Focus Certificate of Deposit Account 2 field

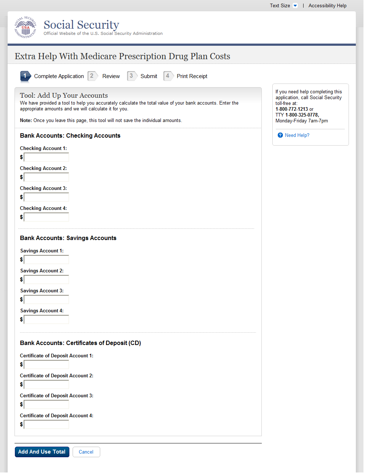point(46,385)
